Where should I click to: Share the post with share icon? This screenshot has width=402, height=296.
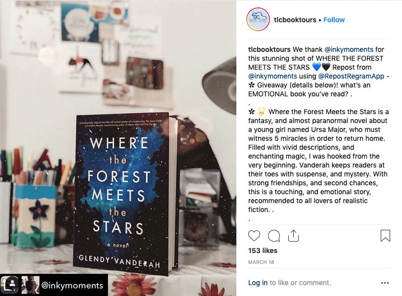tap(293, 236)
